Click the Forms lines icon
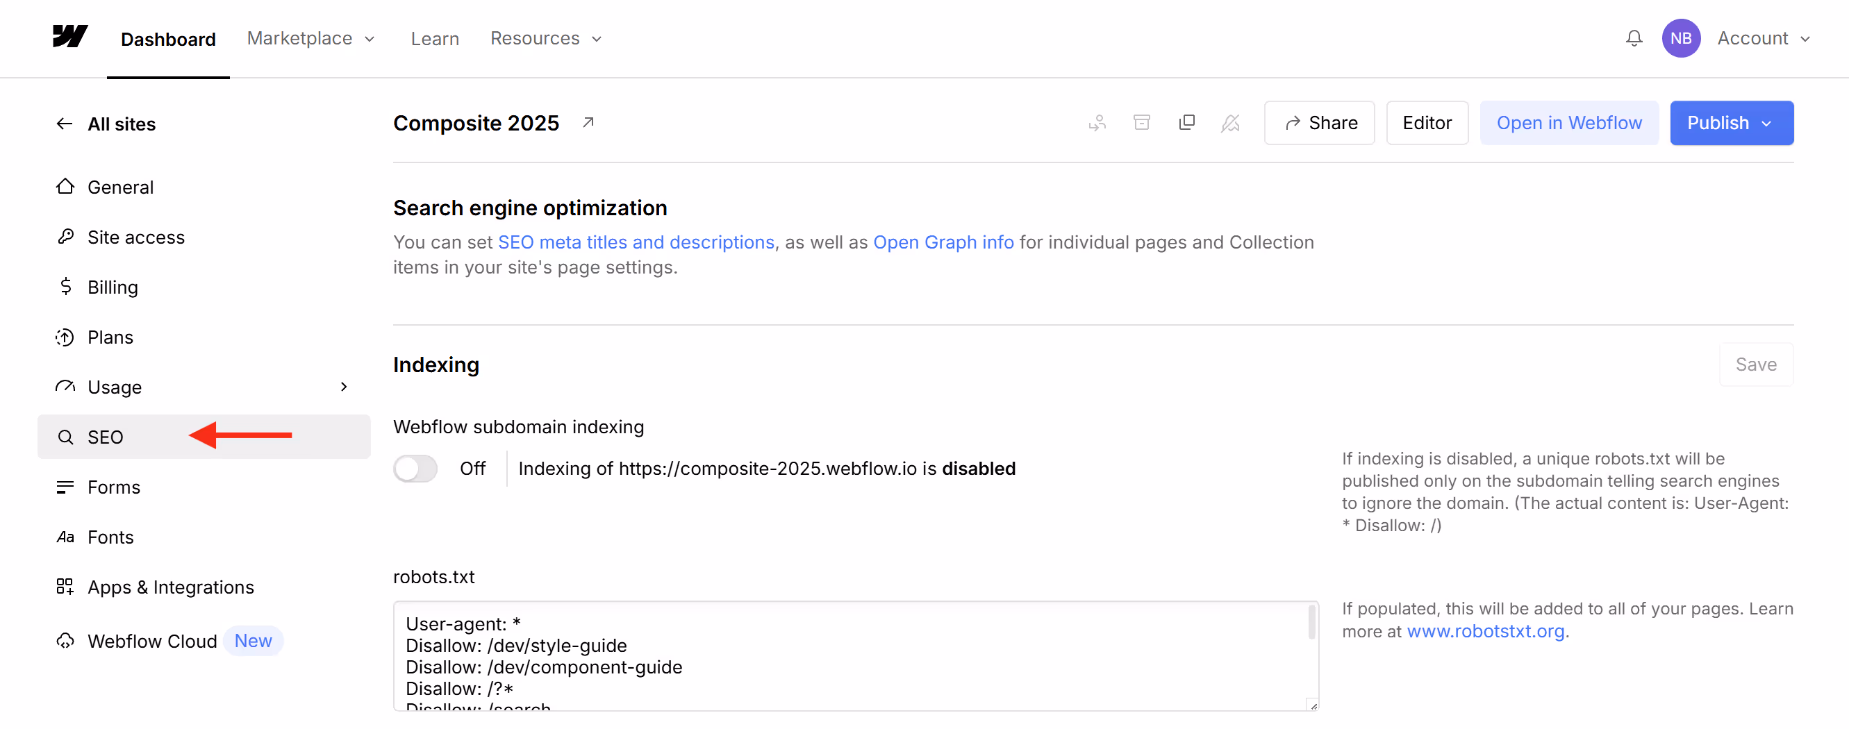This screenshot has width=1849, height=729. [65, 487]
